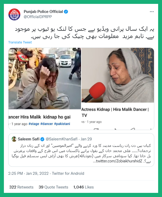The height and width of the screenshot is (197, 162).
Task: Open the Punjab Police Official display name
Action: (43, 12)
